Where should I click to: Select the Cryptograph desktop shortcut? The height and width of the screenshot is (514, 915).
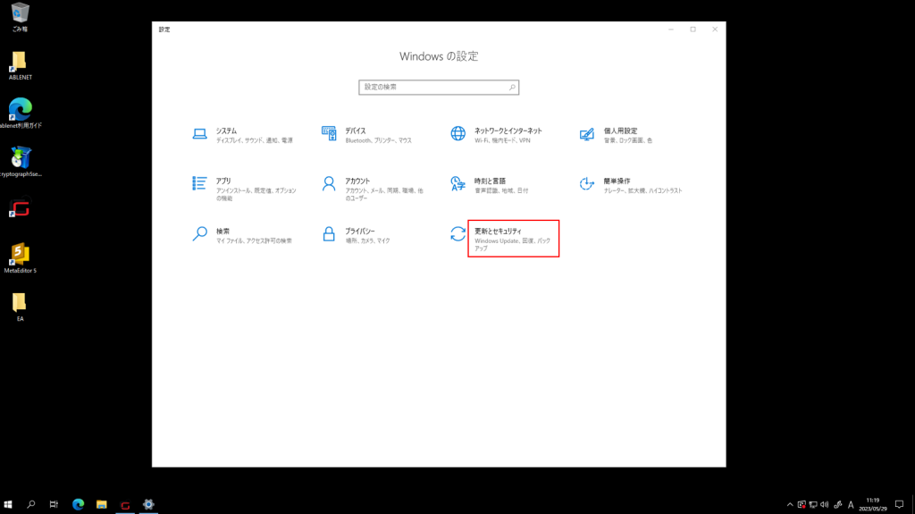pos(21,162)
